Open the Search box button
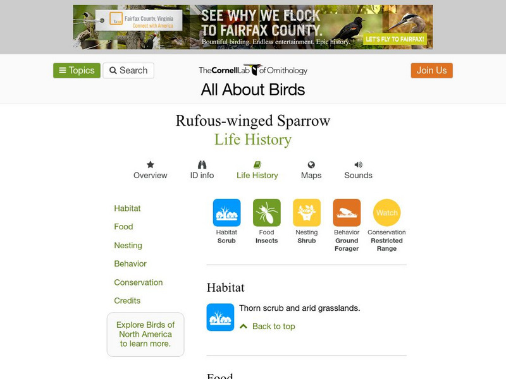Screen dimensions: 506x379 tap(128, 70)
